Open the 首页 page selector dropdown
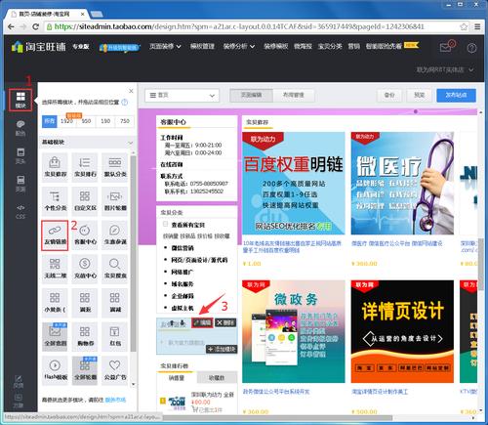The width and height of the screenshot is (488, 425). click(x=182, y=96)
